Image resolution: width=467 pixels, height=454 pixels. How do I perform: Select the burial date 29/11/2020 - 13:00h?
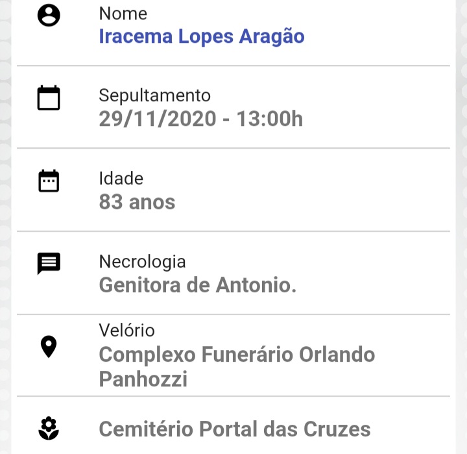coord(200,119)
